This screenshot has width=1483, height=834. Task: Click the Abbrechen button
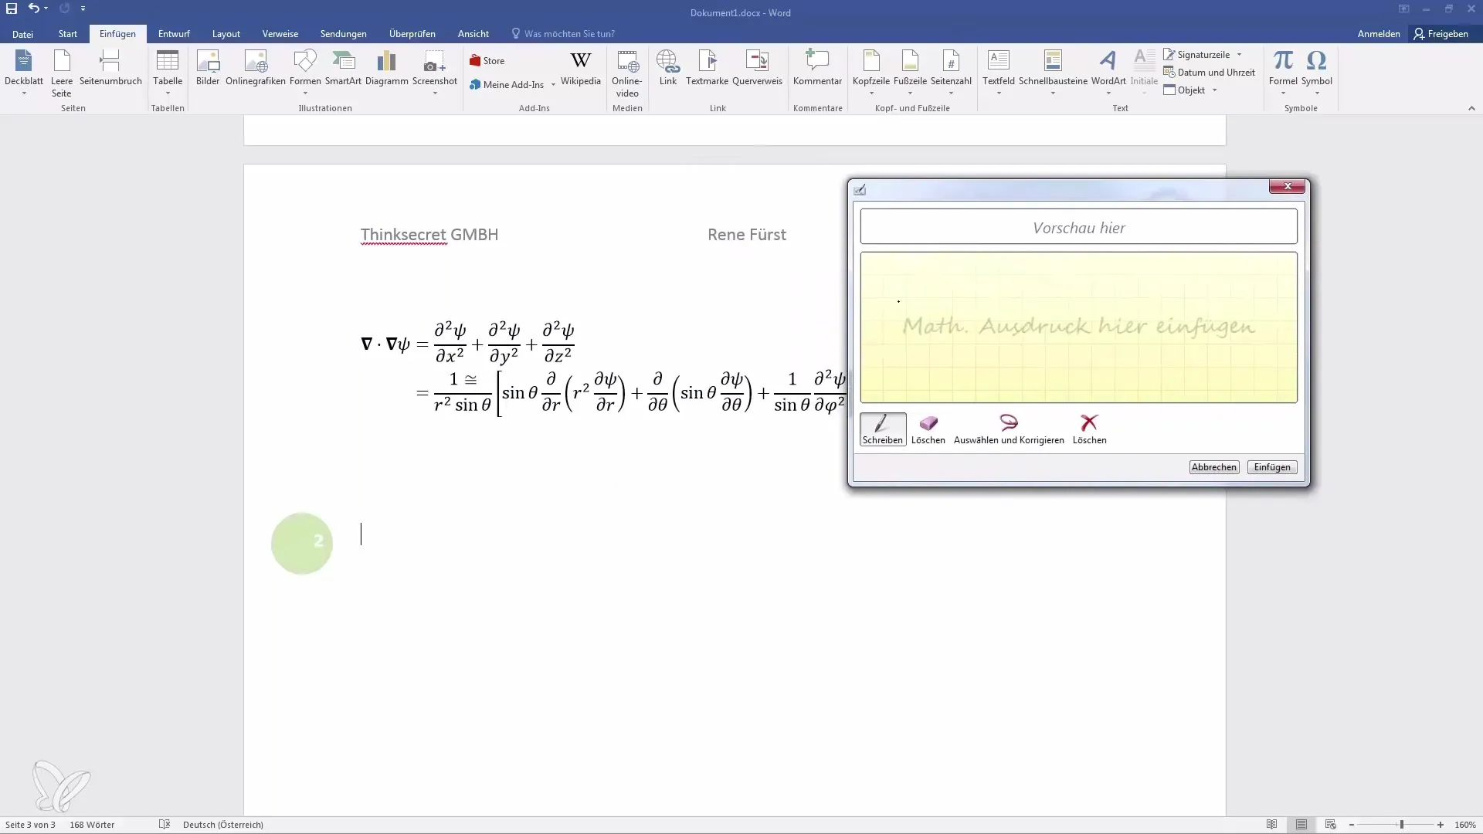coord(1213,467)
